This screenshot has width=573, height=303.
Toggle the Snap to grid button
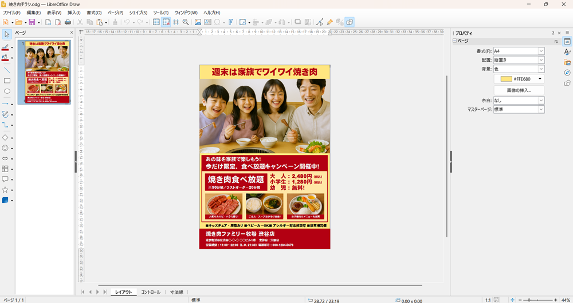pos(166,22)
